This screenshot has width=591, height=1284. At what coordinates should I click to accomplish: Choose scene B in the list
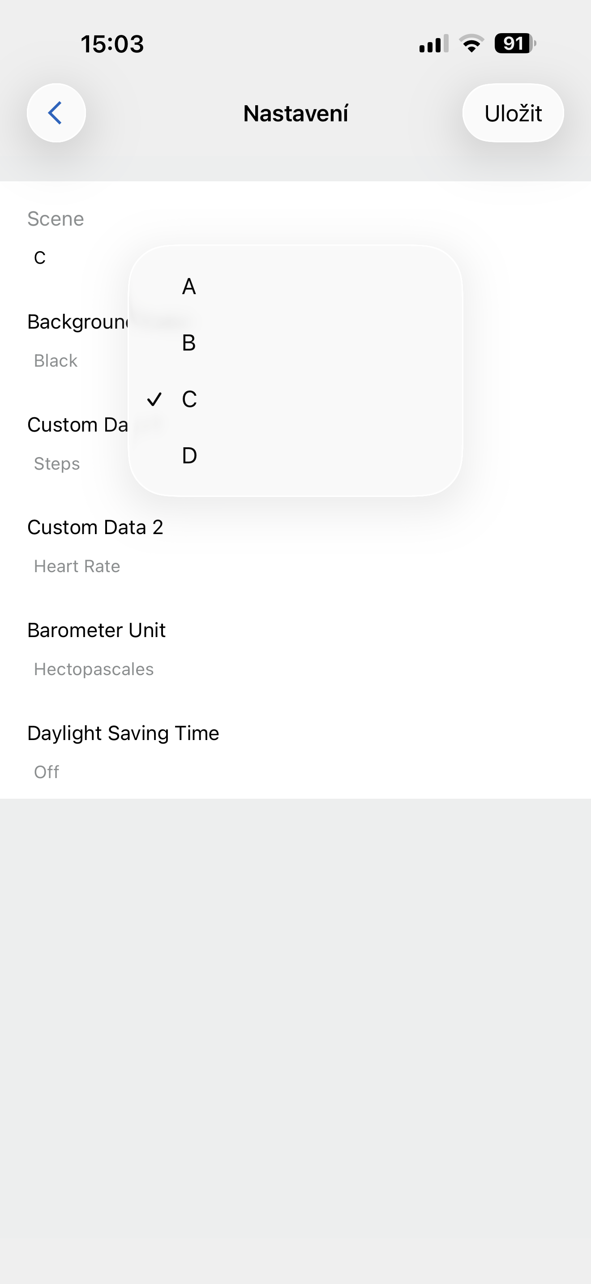pos(189,343)
